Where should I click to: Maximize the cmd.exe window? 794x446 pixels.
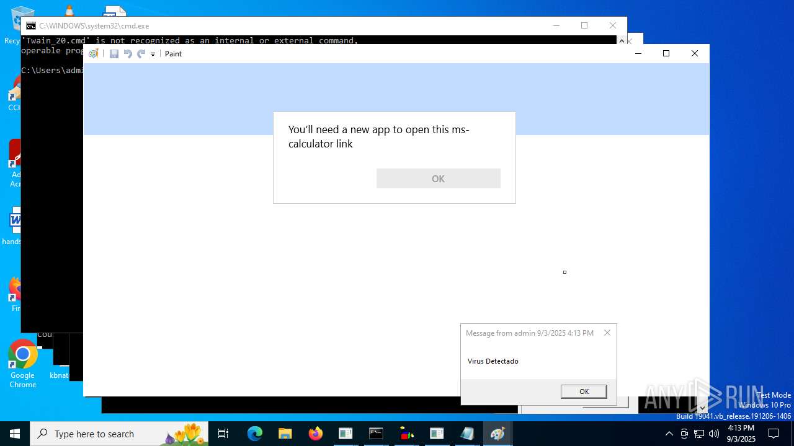(x=584, y=25)
